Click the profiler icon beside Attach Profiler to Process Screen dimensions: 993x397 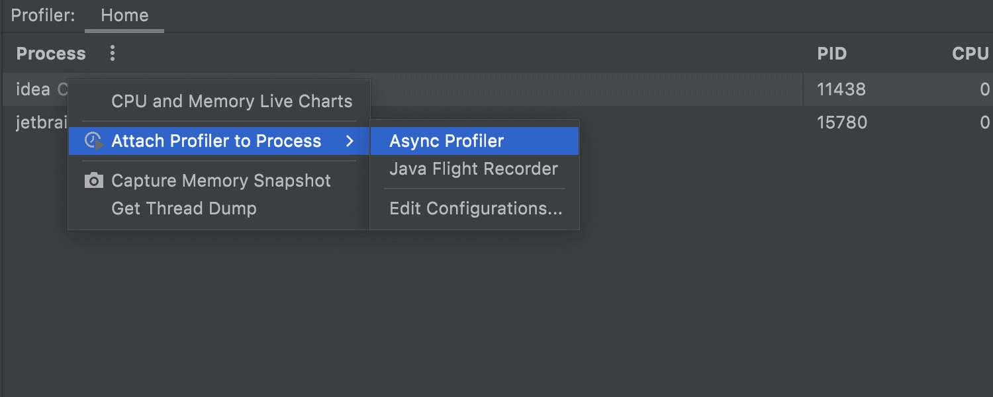94,141
